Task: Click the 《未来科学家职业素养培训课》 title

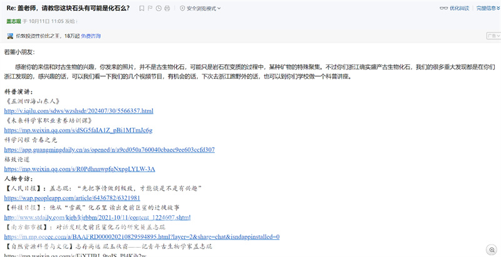Action: tap(49, 121)
